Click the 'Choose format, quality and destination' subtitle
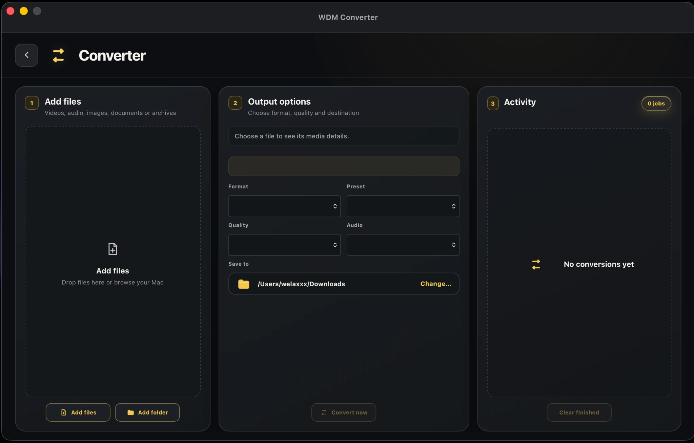Screen dimensions: 694x443 tap(303, 113)
